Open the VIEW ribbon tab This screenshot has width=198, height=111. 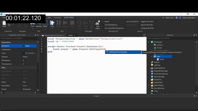coord(49,18)
